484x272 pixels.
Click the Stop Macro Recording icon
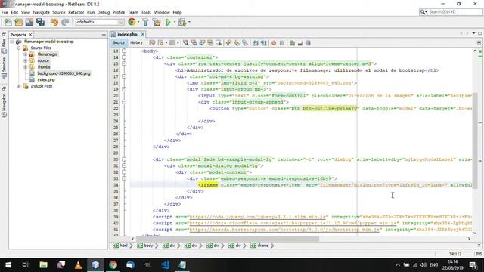pos(282,43)
